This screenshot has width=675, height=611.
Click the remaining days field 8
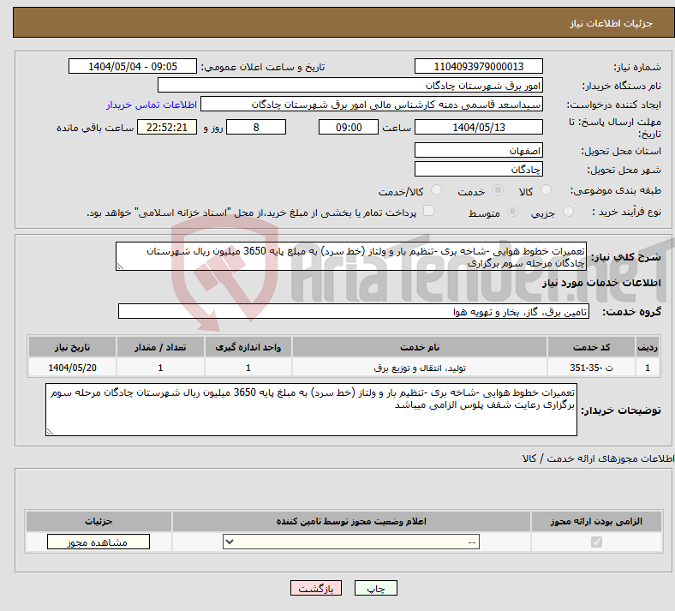click(x=256, y=127)
